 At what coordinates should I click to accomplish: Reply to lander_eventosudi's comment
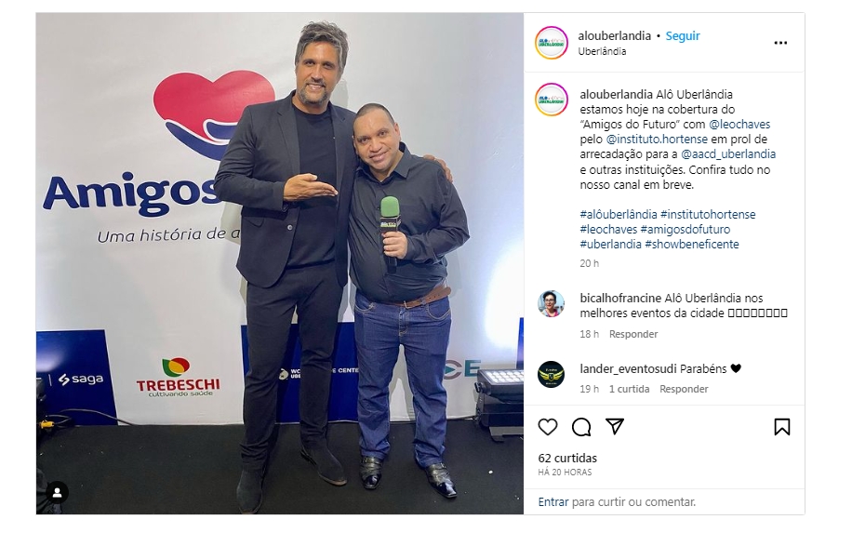click(x=684, y=389)
